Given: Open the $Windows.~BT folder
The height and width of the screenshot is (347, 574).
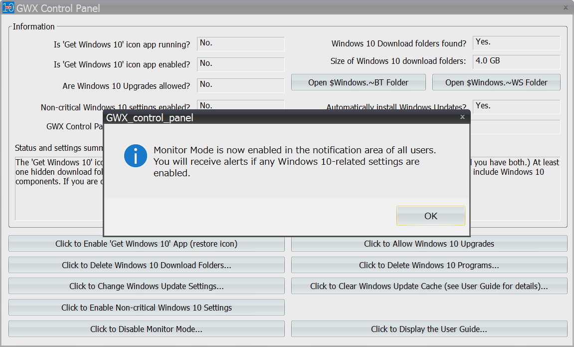Looking at the screenshot, I should pyautogui.click(x=358, y=82).
